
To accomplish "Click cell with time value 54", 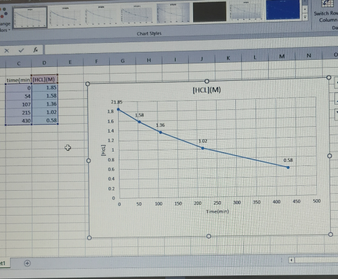I will pyautogui.click(x=19, y=96).
